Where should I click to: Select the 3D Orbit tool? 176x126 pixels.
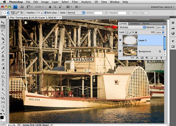[3, 102]
